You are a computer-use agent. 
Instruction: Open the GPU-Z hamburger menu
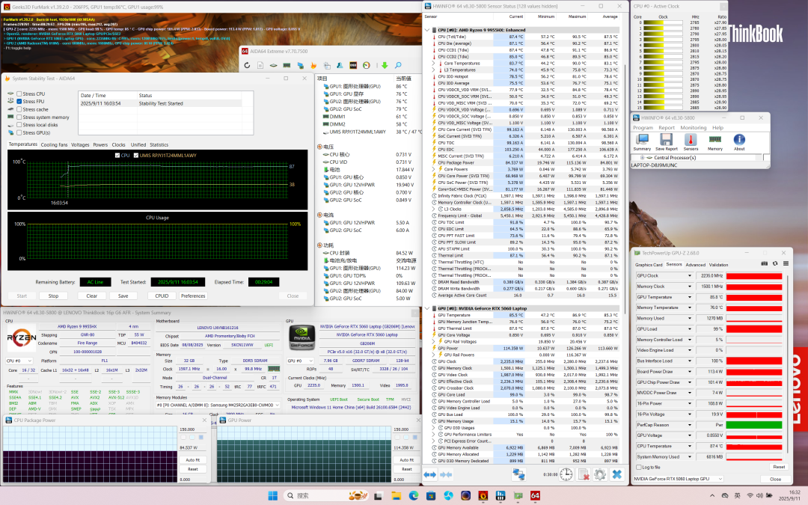pos(786,264)
